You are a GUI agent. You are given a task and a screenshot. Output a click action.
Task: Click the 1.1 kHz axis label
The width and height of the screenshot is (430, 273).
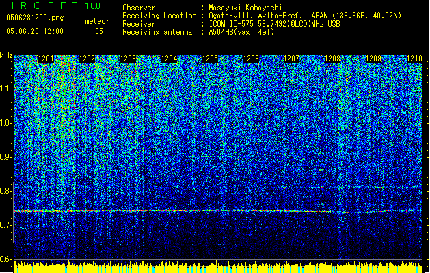(6, 89)
